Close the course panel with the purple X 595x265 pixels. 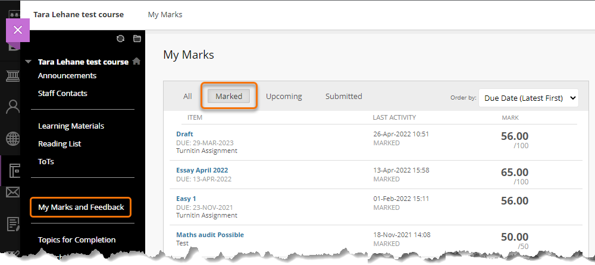(18, 30)
